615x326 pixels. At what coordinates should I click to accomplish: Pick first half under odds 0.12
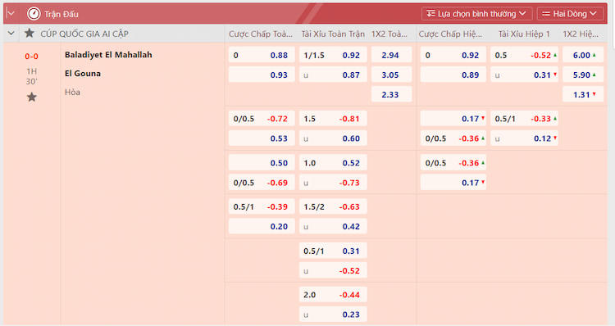tap(525, 138)
